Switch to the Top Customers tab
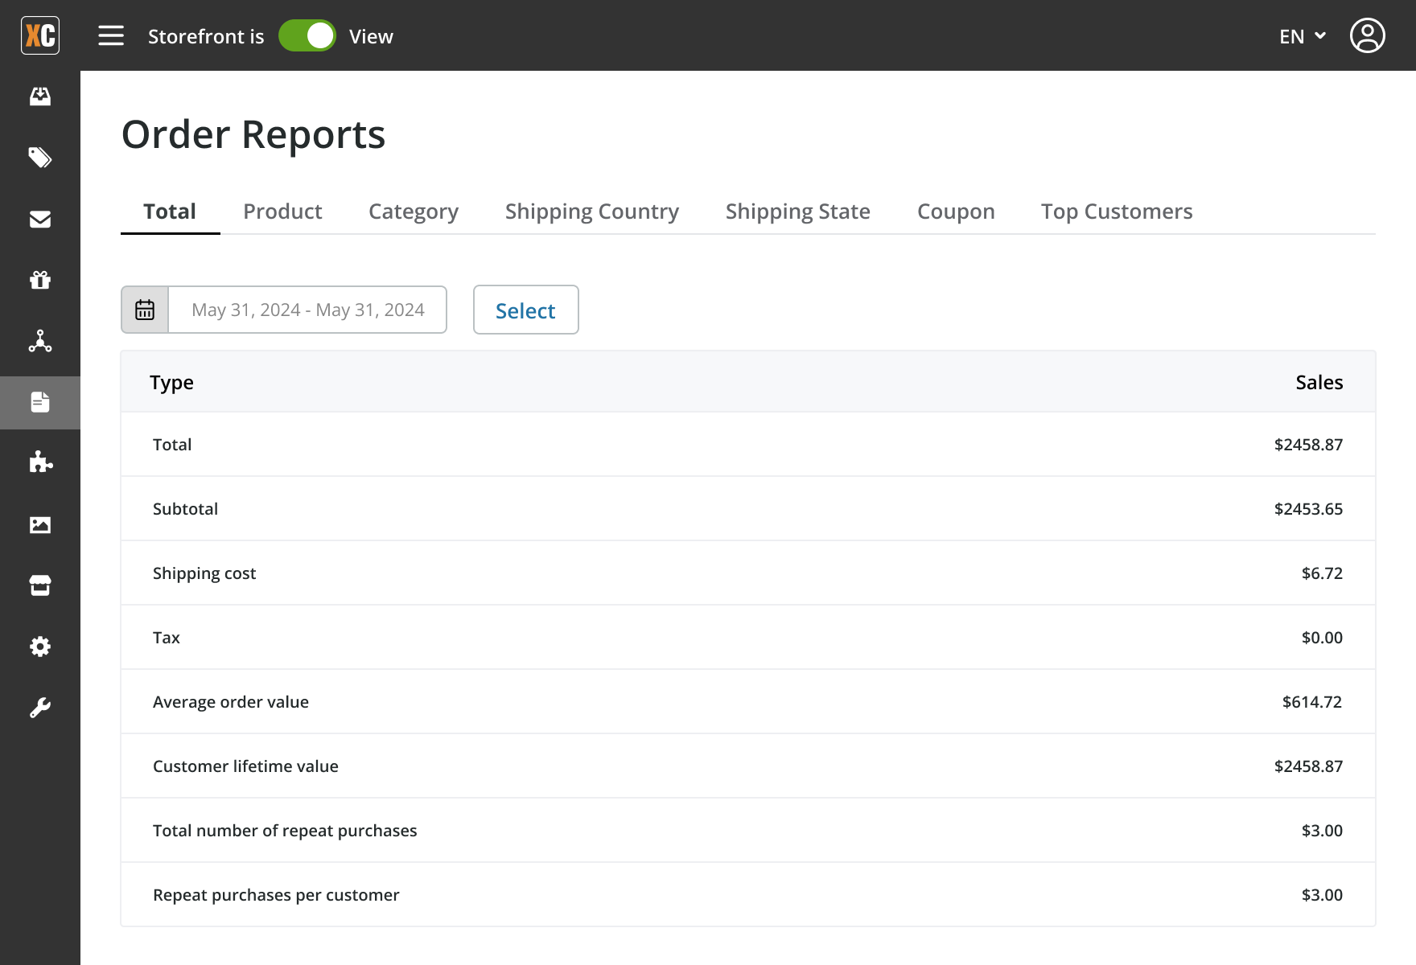Viewport: 1416px width, 965px height. pos(1117,211)
